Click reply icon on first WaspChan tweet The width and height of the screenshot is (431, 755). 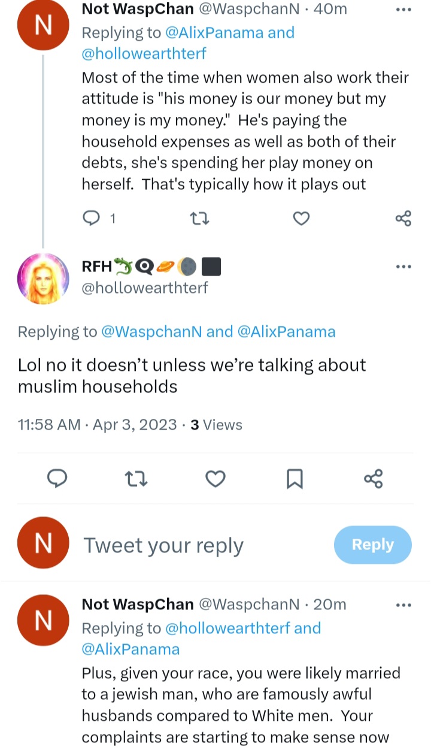(x=91, y=219)
